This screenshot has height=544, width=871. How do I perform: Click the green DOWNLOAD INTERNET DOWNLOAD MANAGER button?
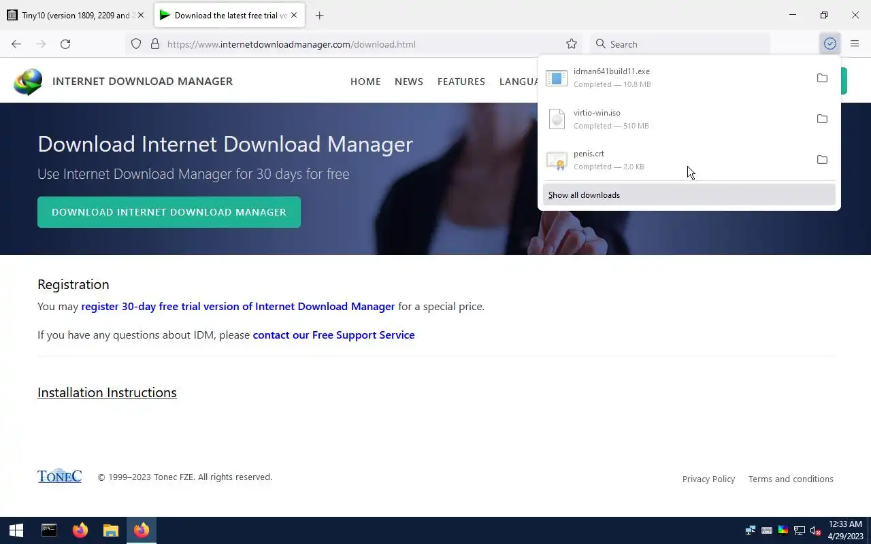point(169,212)
